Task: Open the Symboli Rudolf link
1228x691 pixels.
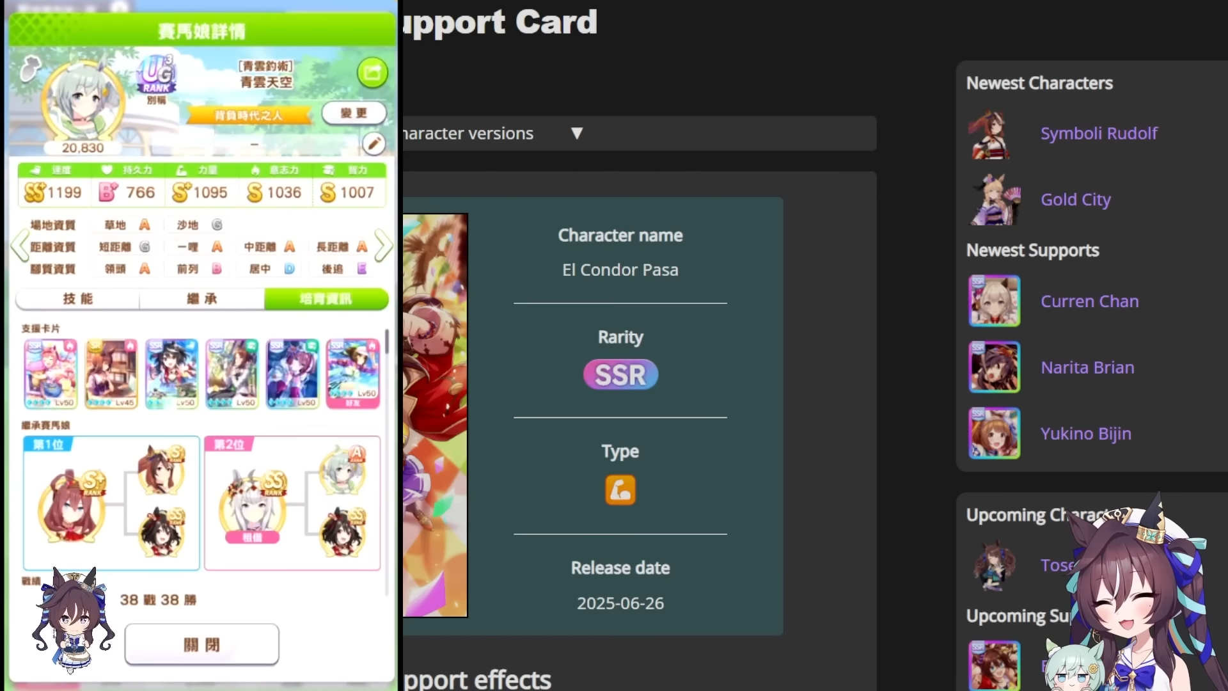Action: click(x=1098, y=133)
